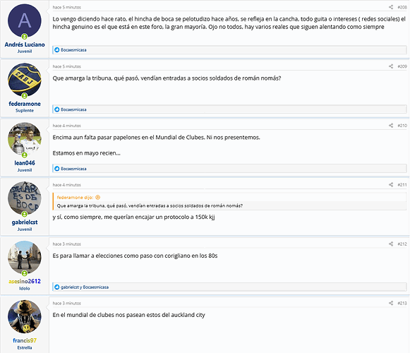Open Andrés Luciano avatar

coord(25,20)
